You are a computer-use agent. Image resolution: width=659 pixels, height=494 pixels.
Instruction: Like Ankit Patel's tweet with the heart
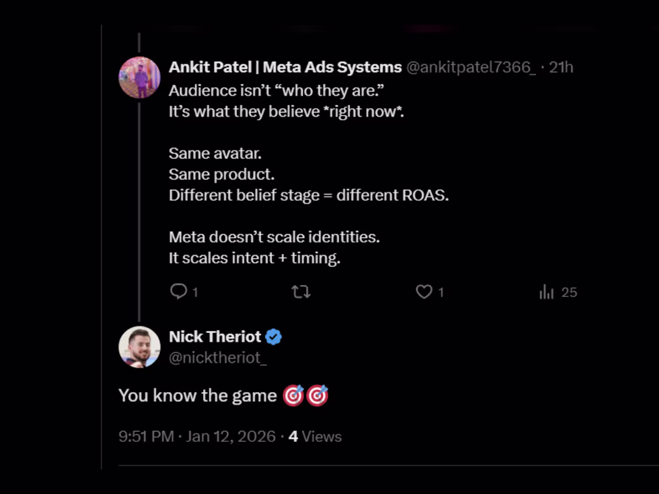pyautogui.click(x=424, y=292)
